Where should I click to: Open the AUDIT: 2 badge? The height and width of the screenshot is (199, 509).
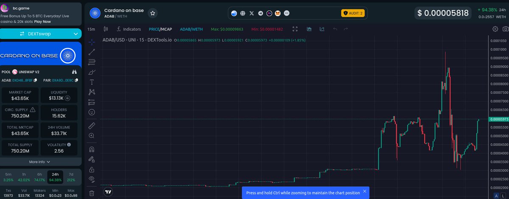tap(352, 13)
